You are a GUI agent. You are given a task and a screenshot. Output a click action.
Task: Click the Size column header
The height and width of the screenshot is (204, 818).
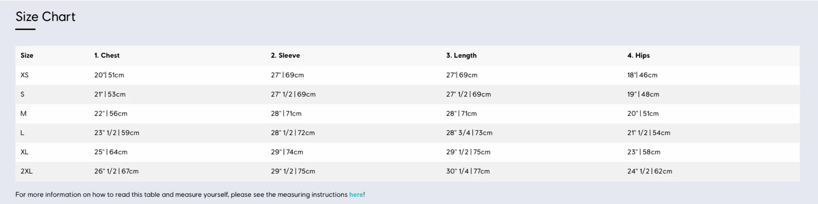(x=27, y=55)
